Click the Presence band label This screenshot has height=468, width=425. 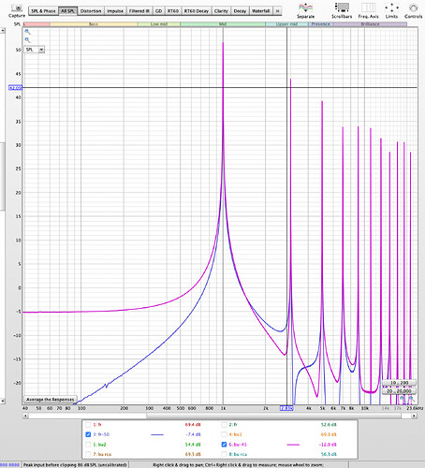(x=320, y=24)
